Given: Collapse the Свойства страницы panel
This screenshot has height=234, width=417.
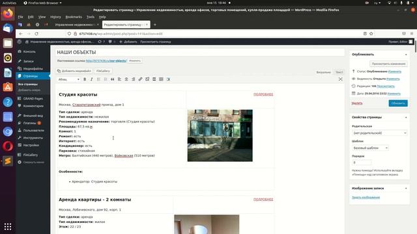Looking at the screenshot, I should (x=406, y=117).
